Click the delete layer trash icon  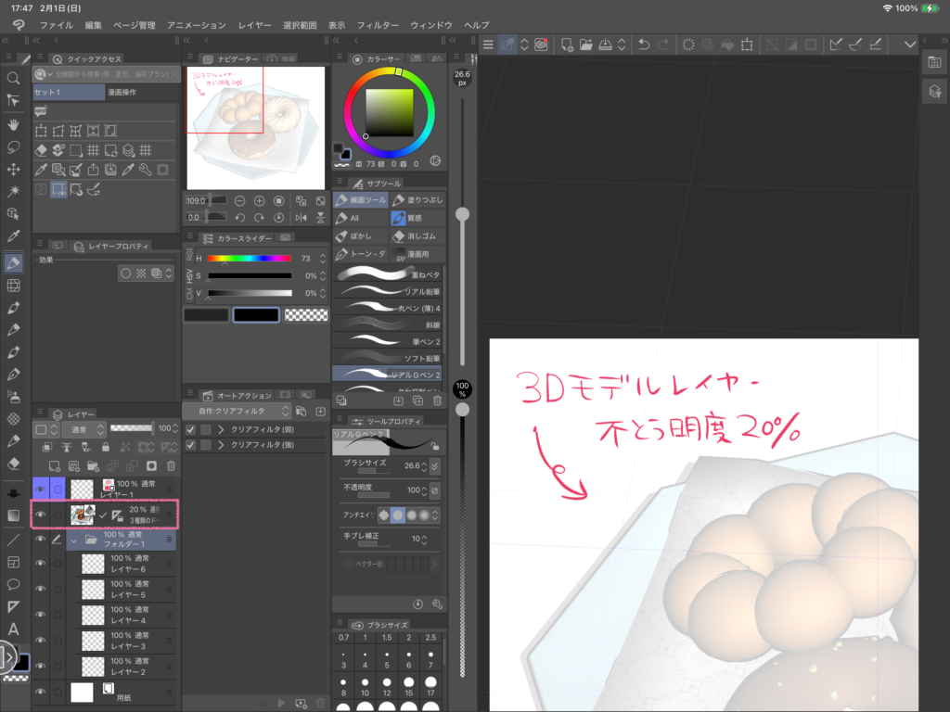click(x=170, y=465)
